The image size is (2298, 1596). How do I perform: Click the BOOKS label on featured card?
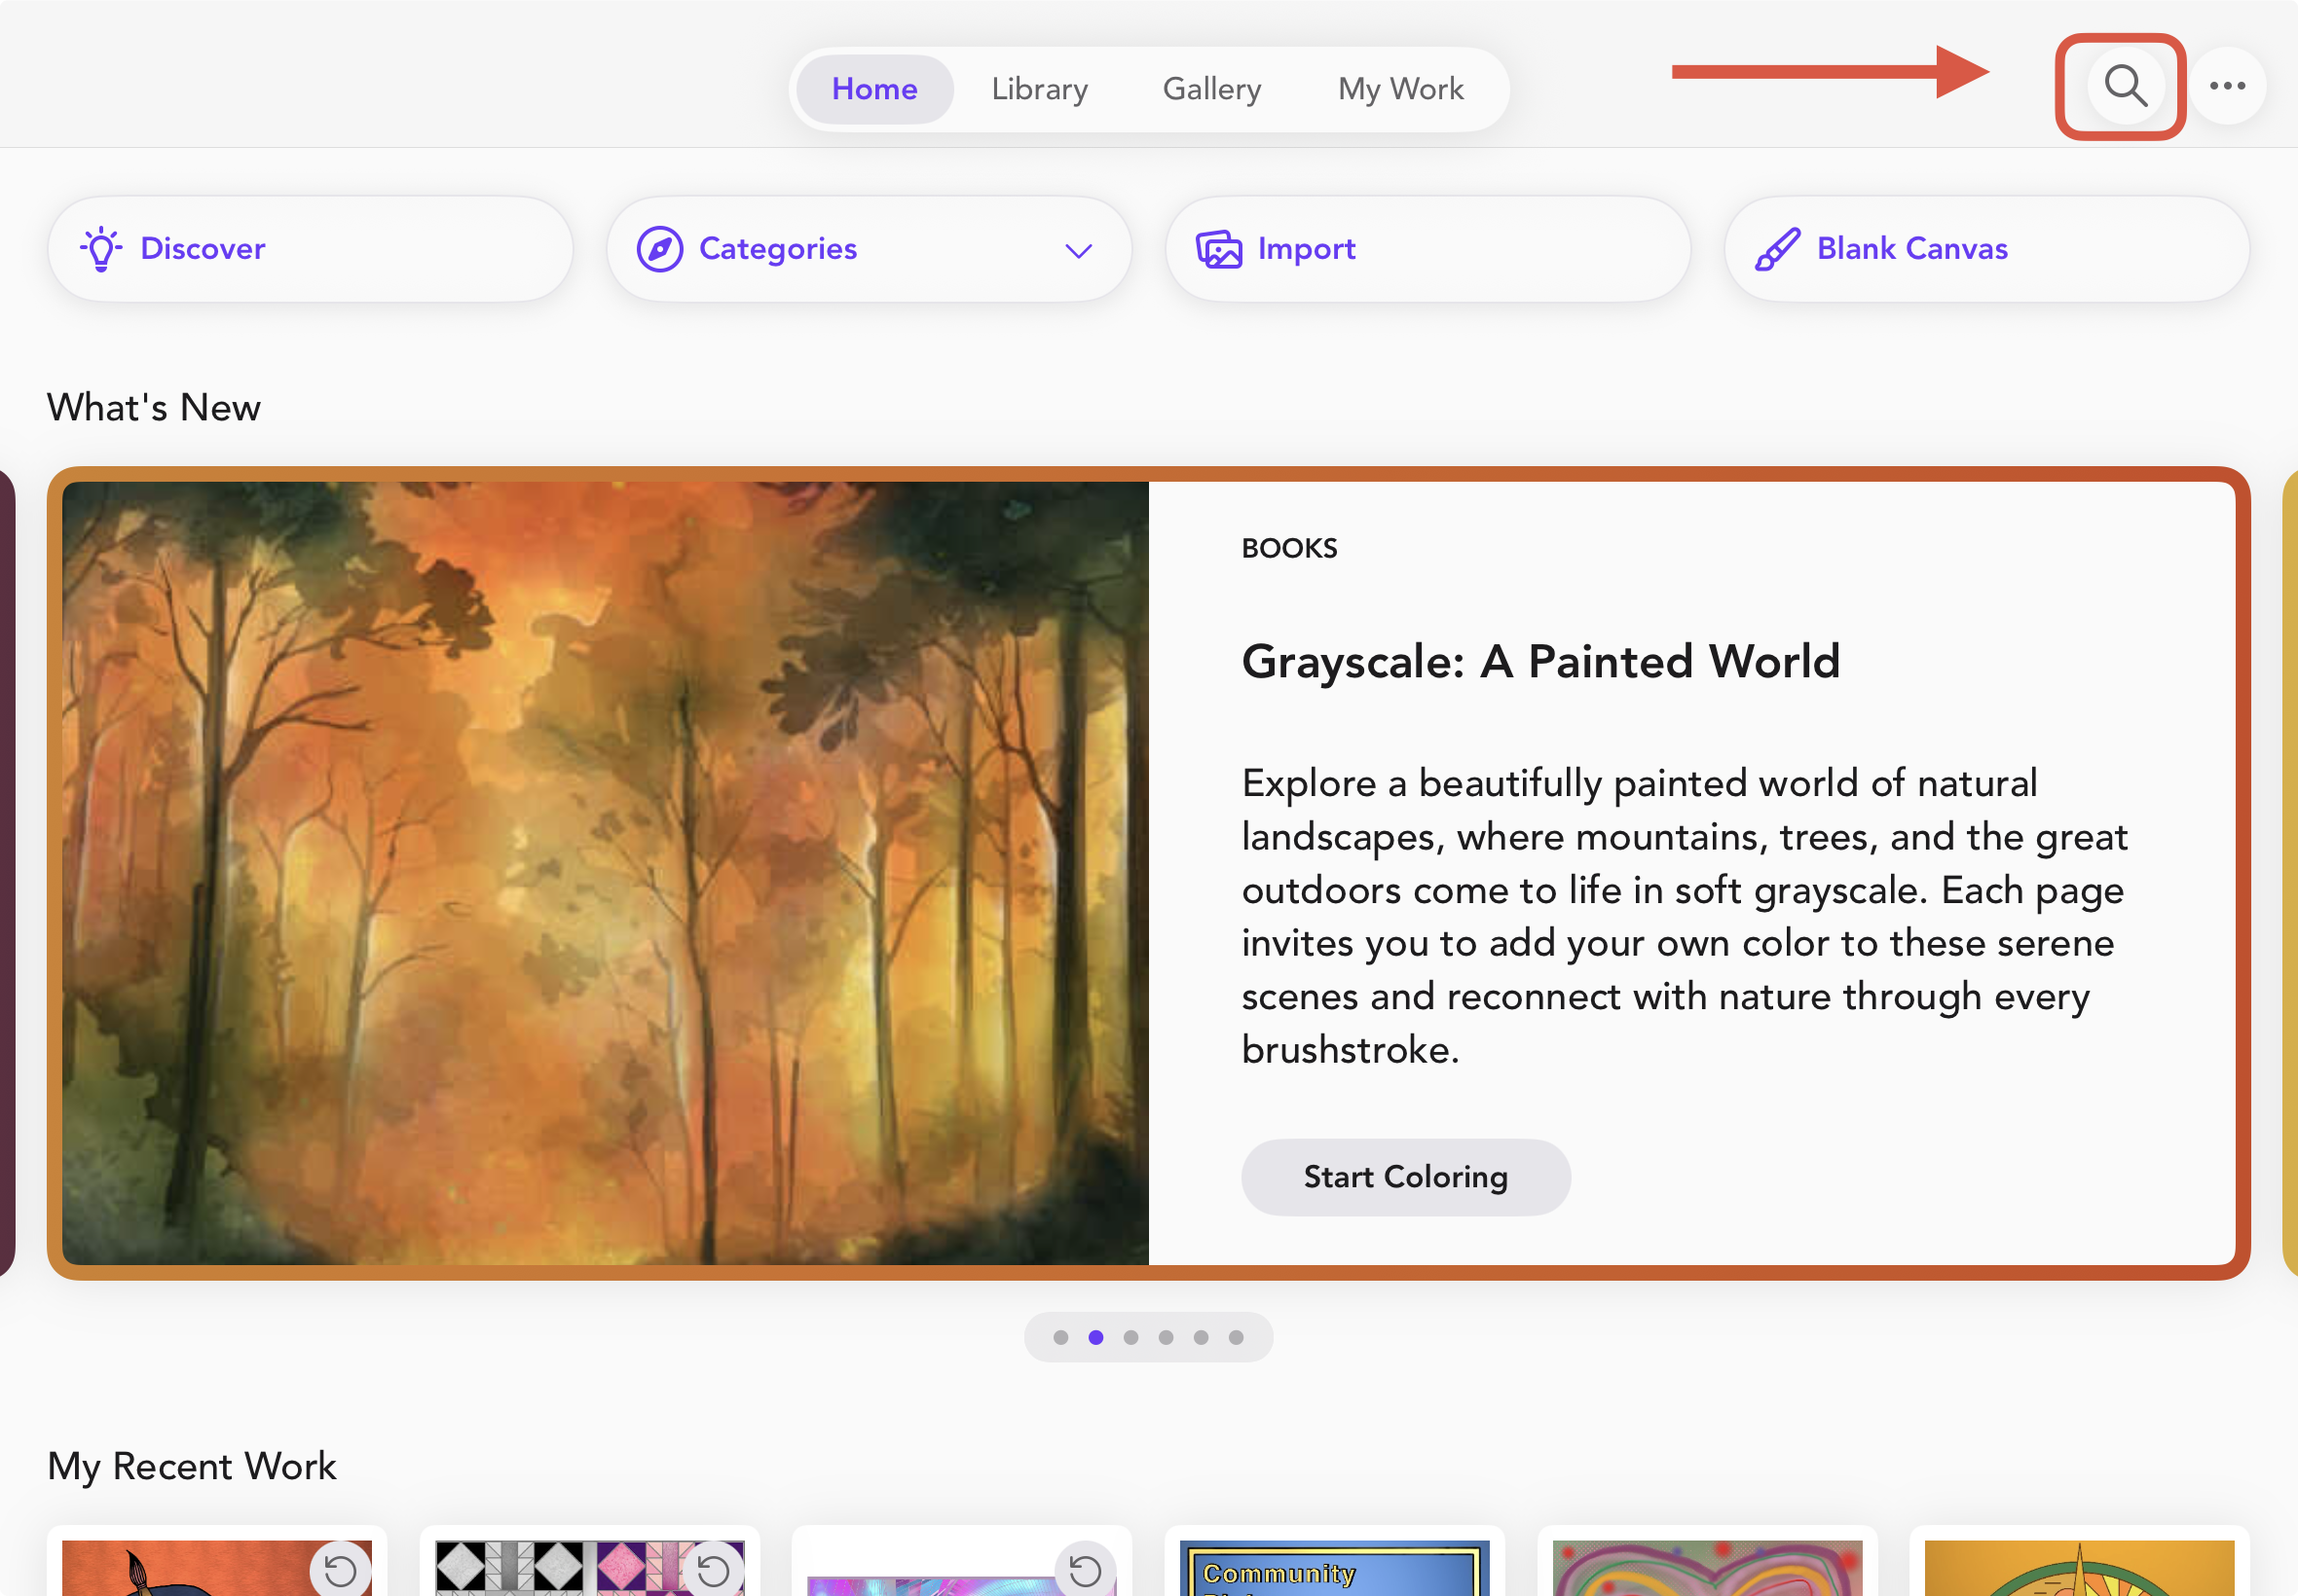tap(1288, 548)
